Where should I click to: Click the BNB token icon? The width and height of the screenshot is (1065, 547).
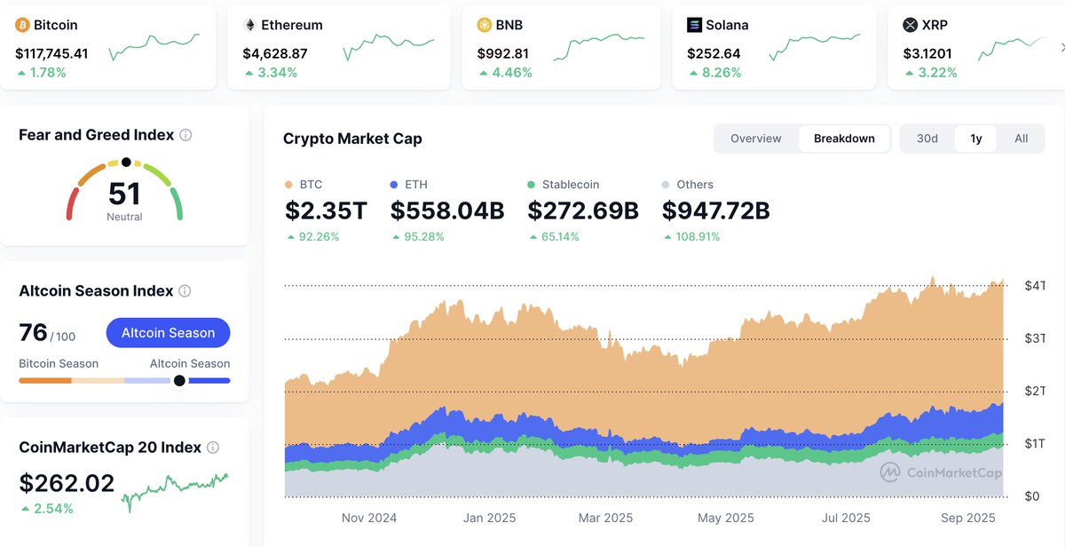pos(482,25)
